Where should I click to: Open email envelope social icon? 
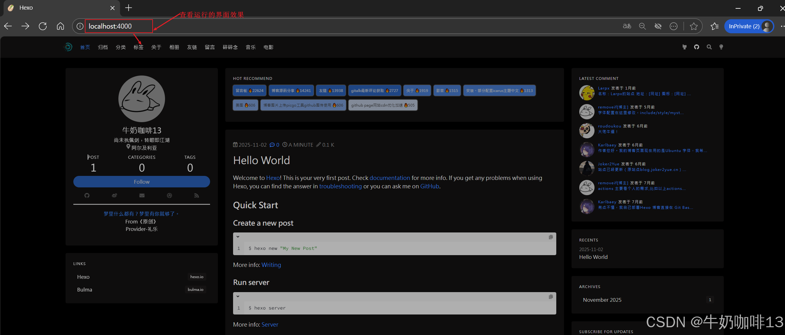(x=142, y=195)
